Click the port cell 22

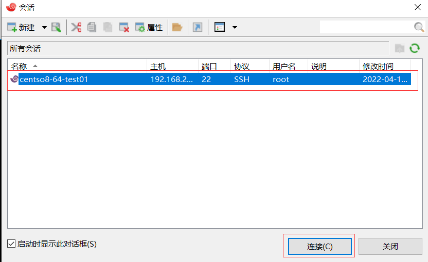tap(206, 79)
